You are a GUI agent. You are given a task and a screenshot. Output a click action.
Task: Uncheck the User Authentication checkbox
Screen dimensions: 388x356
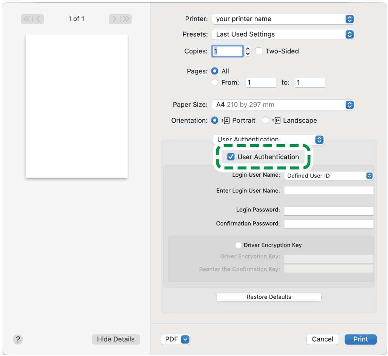pos(231,157)
